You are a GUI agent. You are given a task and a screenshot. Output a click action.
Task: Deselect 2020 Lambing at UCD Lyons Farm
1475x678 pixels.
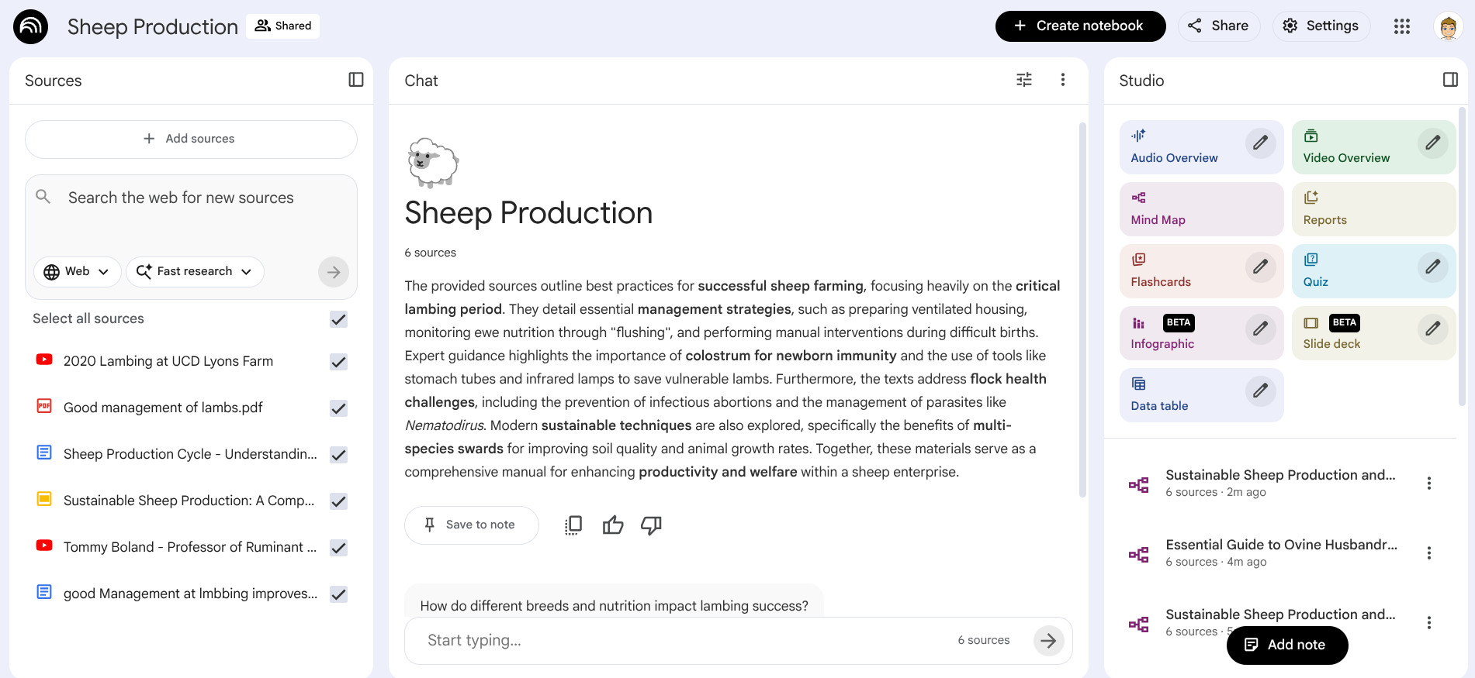point(338,362)
